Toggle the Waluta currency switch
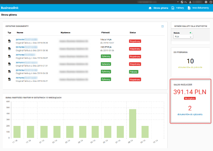 click(x=191, y=33)
